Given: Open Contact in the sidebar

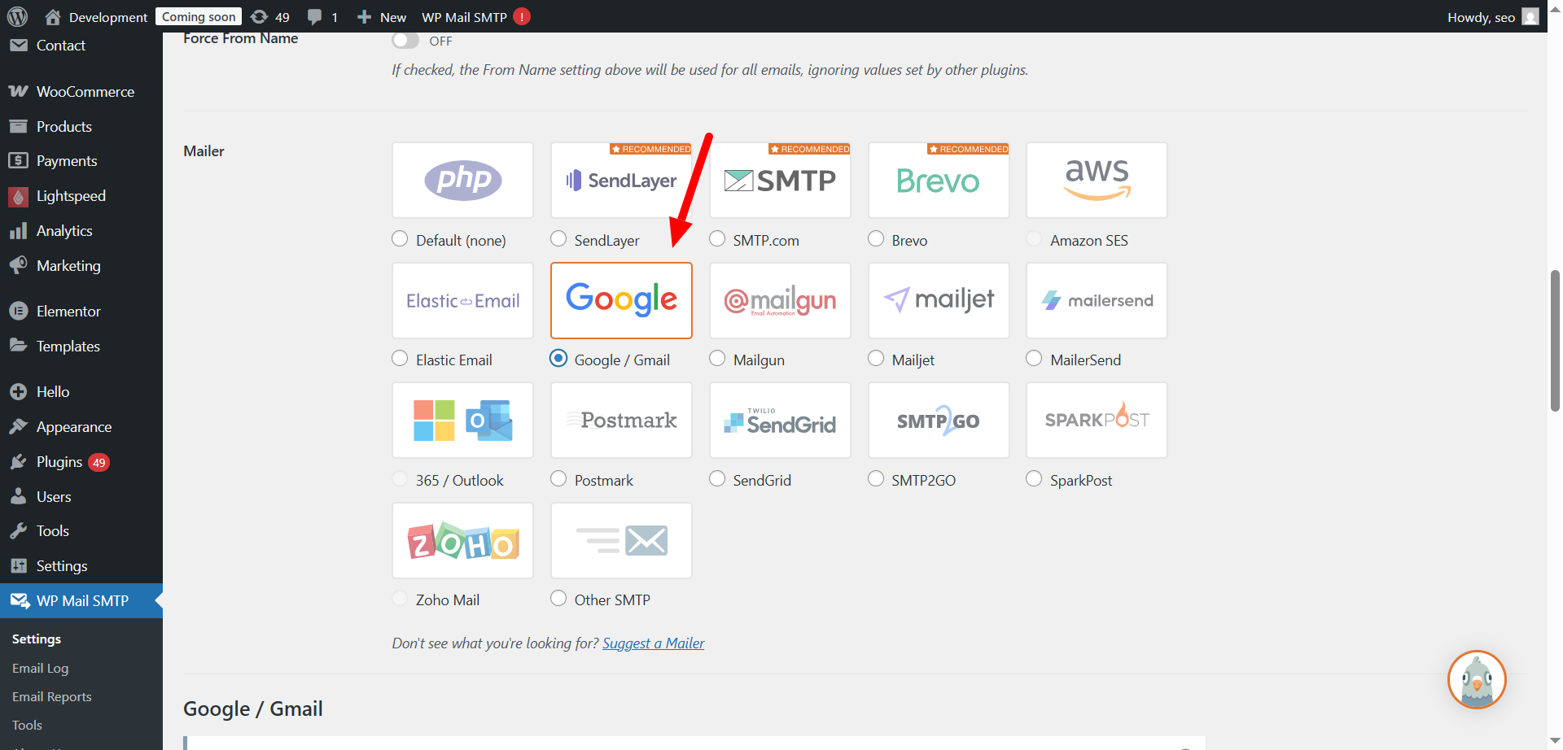Looking at the screenshot, I should (x=61, y=46).
